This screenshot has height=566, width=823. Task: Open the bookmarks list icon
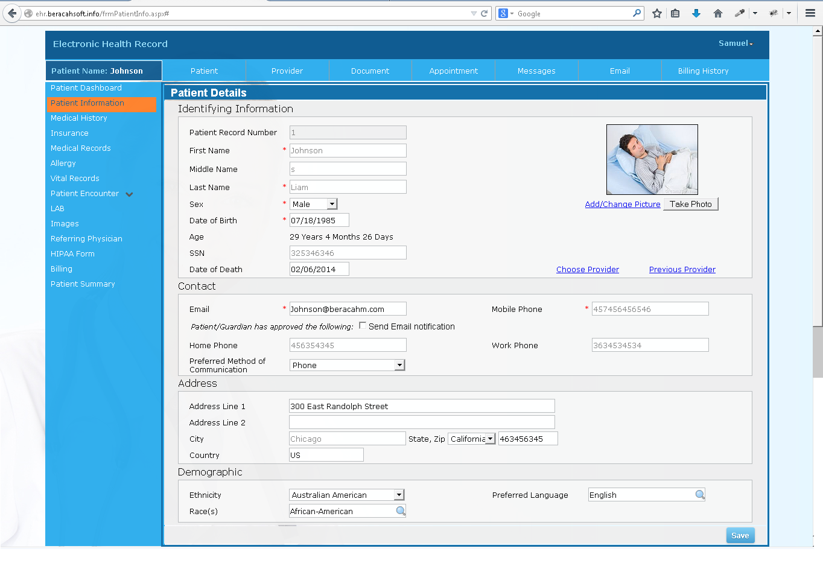[675, 13]
